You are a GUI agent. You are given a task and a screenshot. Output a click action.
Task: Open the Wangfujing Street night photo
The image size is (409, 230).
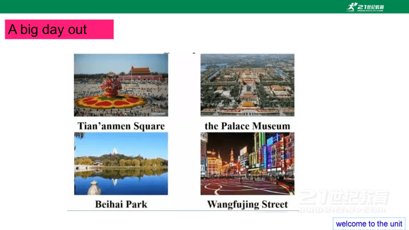click(x=247, y=163)
